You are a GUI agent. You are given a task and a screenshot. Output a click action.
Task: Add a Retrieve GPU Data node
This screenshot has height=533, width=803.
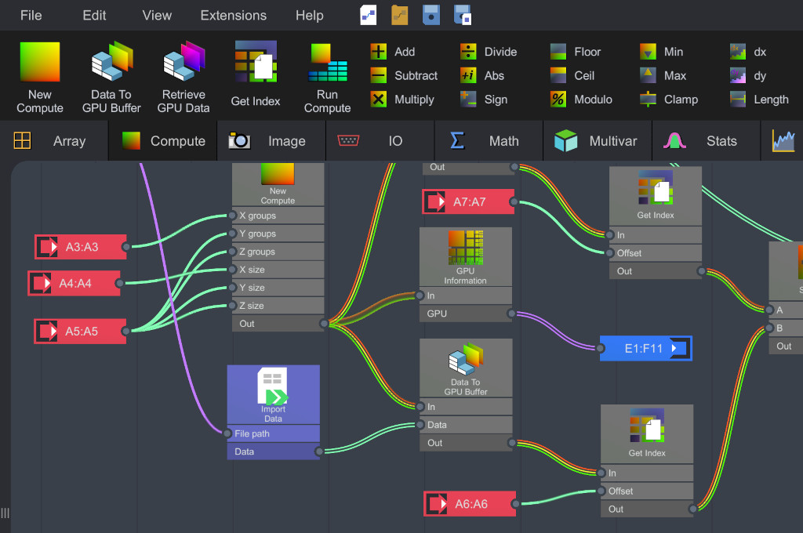pyautogui.click(x=183, y=78)
